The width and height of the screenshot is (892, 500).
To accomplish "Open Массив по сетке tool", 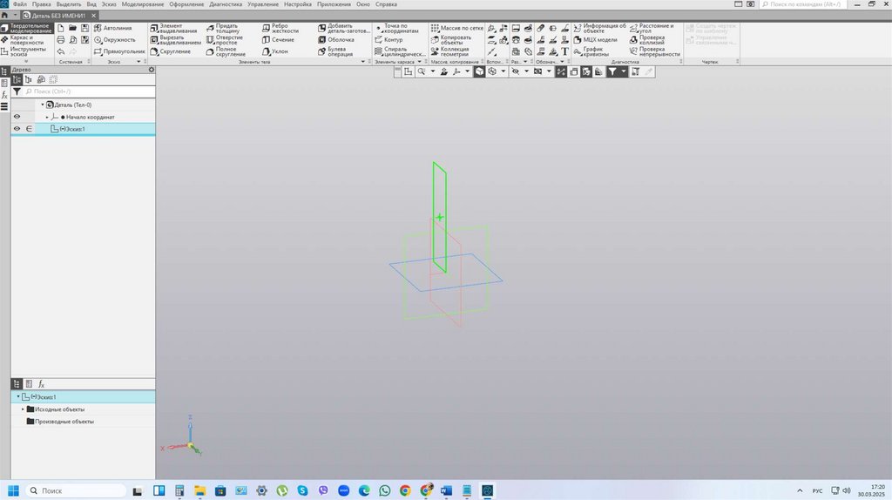I will [456, 28].
